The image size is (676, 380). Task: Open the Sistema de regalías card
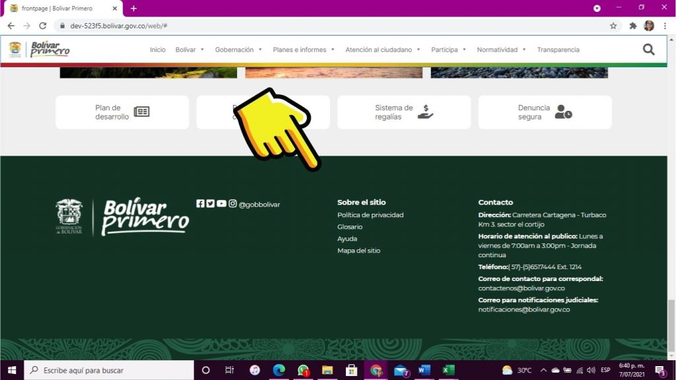tap(404, 112)
